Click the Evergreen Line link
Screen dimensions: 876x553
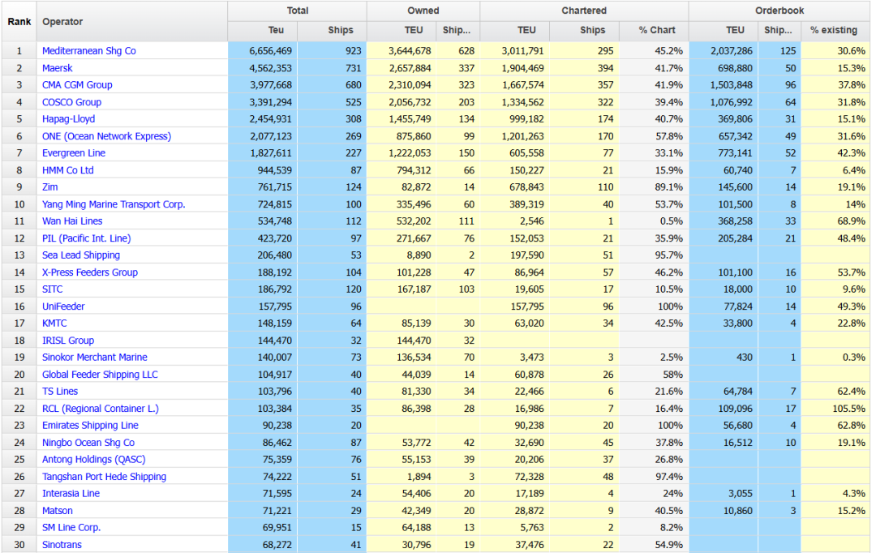pyautogui.click(x=73, y=153)
